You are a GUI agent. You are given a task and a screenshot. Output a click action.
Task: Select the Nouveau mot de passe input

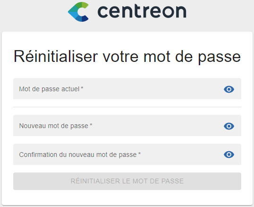pos(127,125)
